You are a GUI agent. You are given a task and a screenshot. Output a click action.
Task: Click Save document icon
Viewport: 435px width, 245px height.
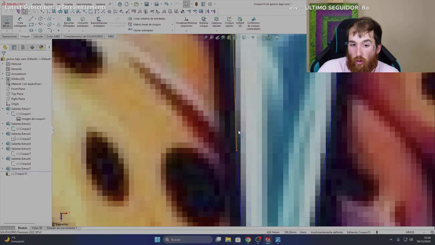pos(146,4)
